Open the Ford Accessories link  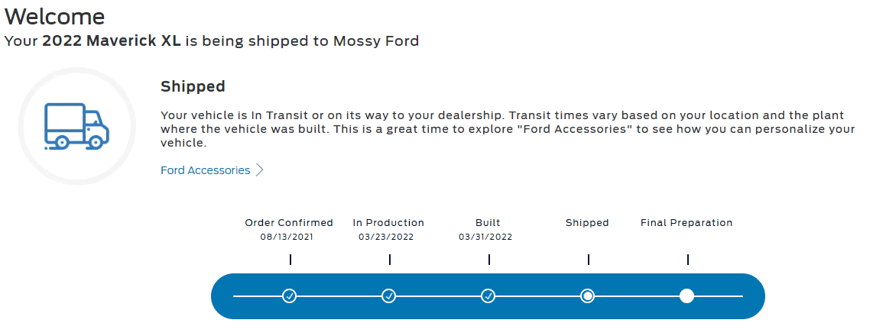[x=205, y=170]
